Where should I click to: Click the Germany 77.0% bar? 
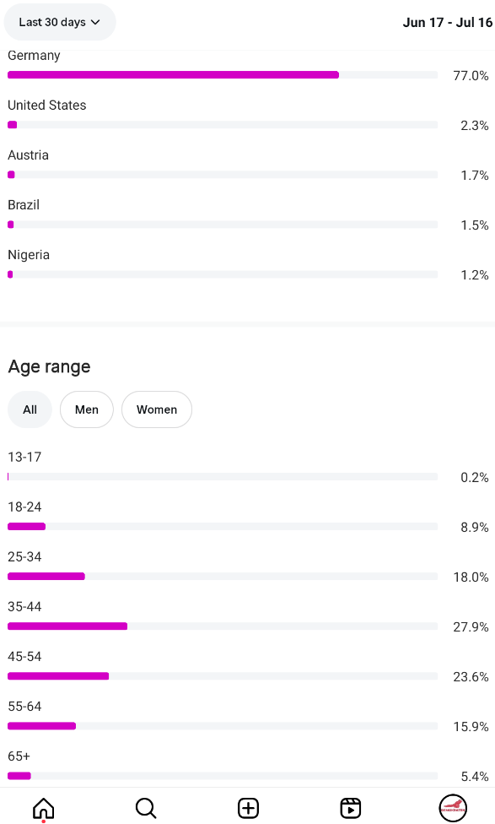(223, 75)
